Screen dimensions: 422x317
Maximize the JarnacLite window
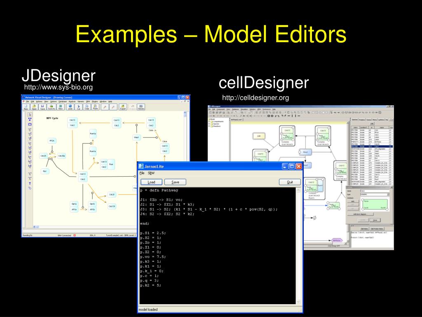(x=292, y=166)
